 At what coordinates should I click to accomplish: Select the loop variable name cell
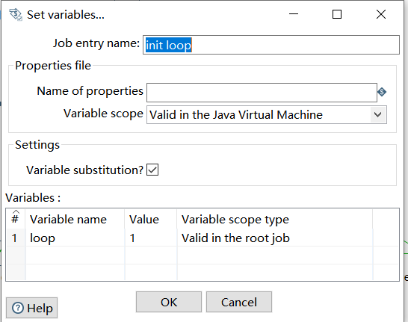point(75,238)
